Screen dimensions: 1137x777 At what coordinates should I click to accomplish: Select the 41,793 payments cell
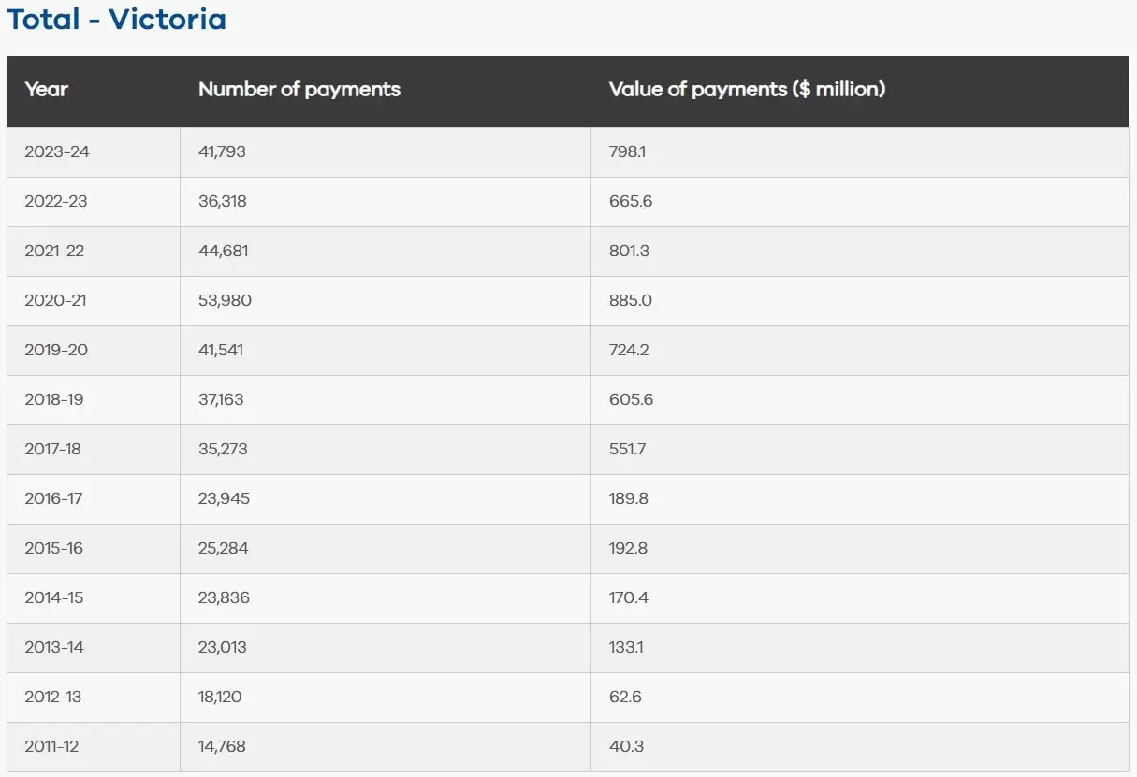[x=223, y=151]
